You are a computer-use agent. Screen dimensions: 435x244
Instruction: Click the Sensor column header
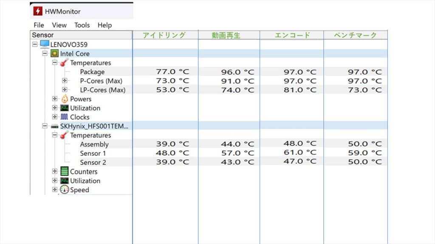coord(81,35)
